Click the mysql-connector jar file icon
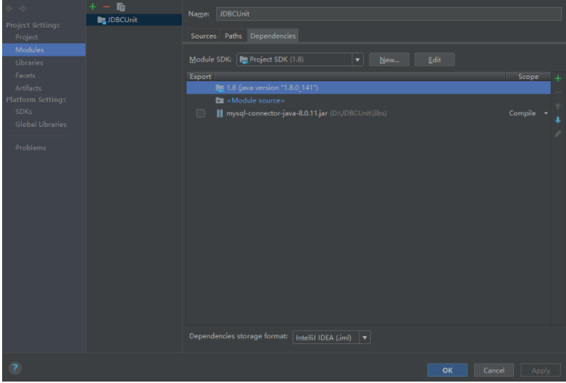 (x=219, y=113)
